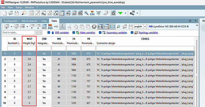Click the green down-arrow icon
The width and height of the screenshot is (205, 107).
tap(120, 13)
